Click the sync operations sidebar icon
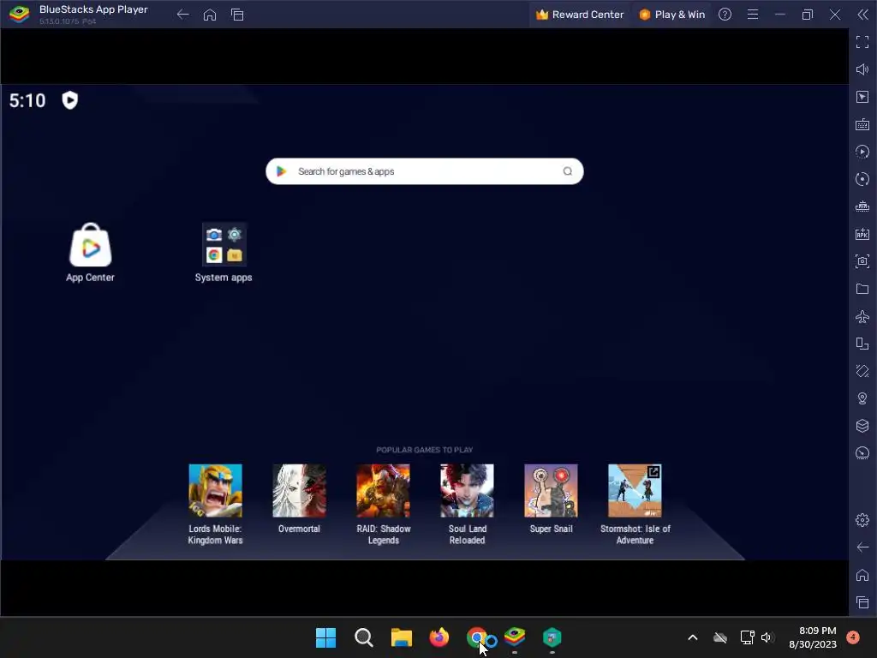 coord(862,179)
